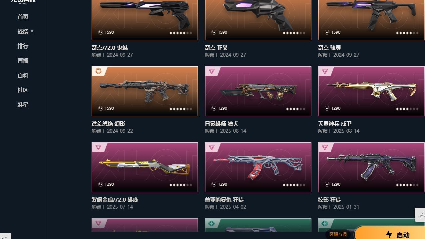Open the 首页 sidebar menu item

tap(23, 17)
